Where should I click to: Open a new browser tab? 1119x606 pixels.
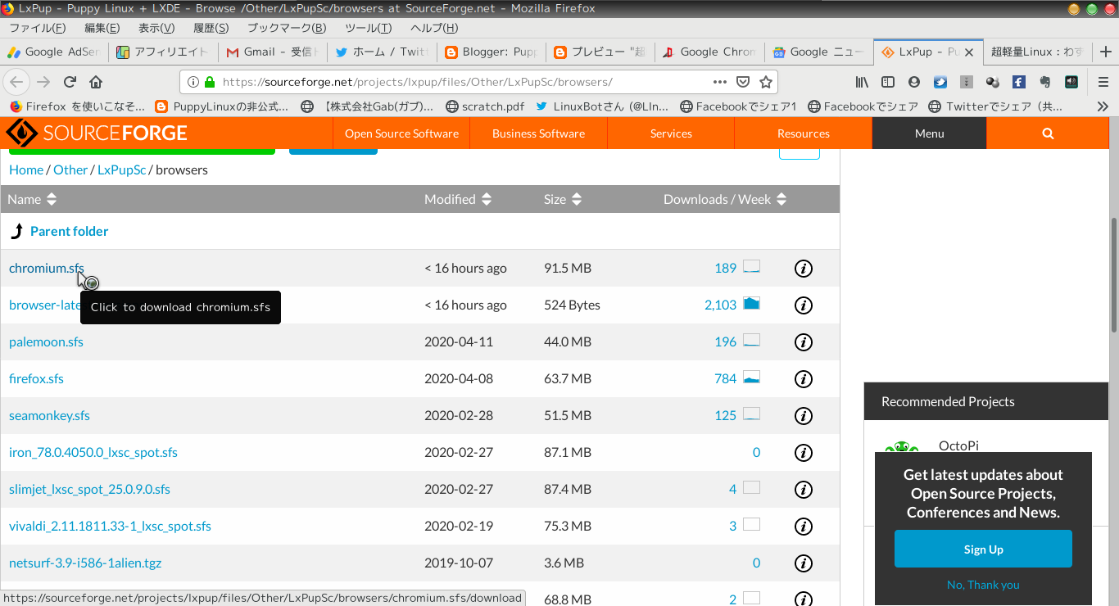(x=1105, y=52)
